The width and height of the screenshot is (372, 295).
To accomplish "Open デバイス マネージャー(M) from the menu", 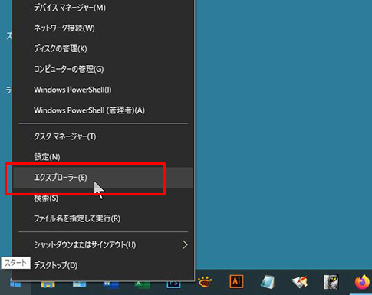I will (103, 8).
